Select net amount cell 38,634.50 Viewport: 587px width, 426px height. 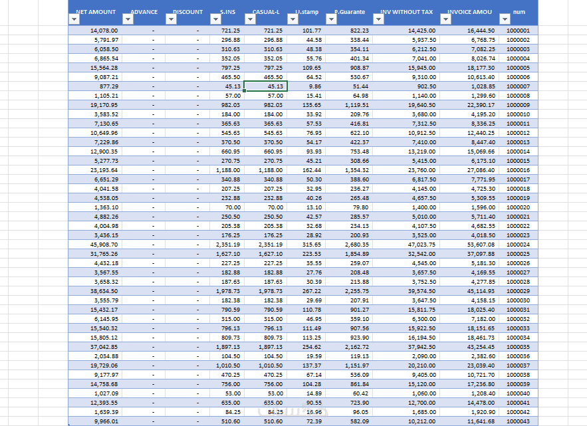[96, 291]
